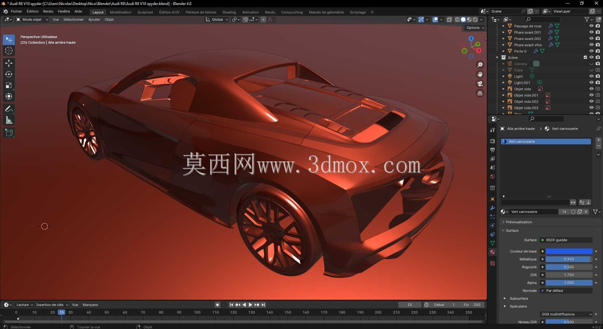The height and width of the screenshot is (329, 603).
Task: Click the fake user shield icon
Action: [573, 212]
